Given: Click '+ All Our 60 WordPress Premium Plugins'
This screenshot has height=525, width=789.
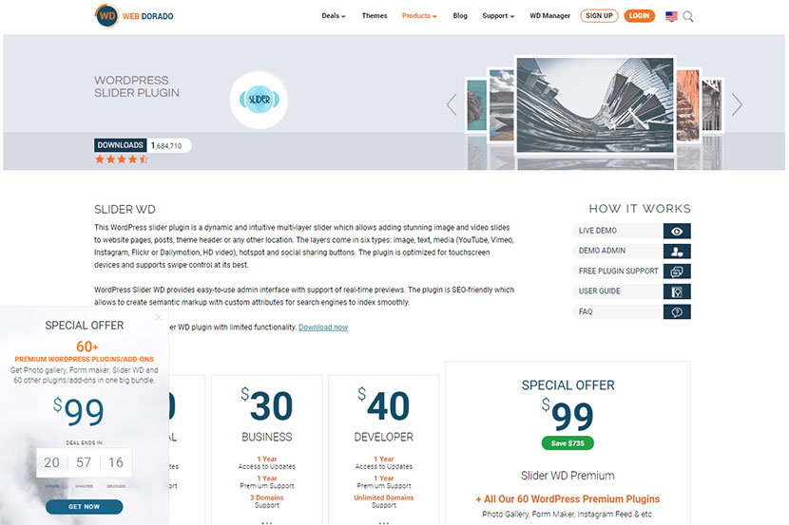Looking at the screenshot, I should click(x=568, y=498).
